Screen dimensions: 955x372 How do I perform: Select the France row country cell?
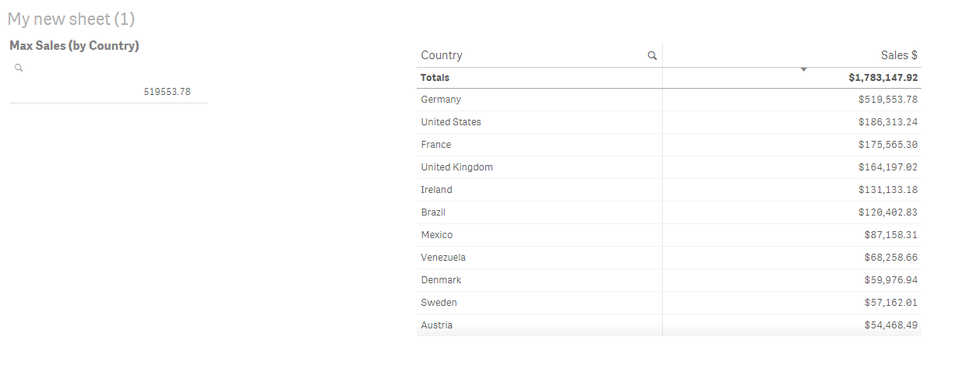pos(436,145)
